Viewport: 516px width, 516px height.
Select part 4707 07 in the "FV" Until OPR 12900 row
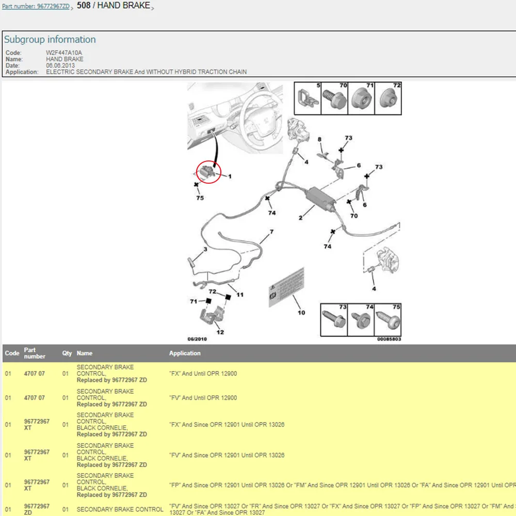click(x=34, y=398)
